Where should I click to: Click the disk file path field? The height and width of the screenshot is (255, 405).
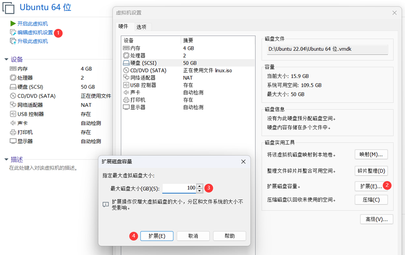click(x=328, y=49)
